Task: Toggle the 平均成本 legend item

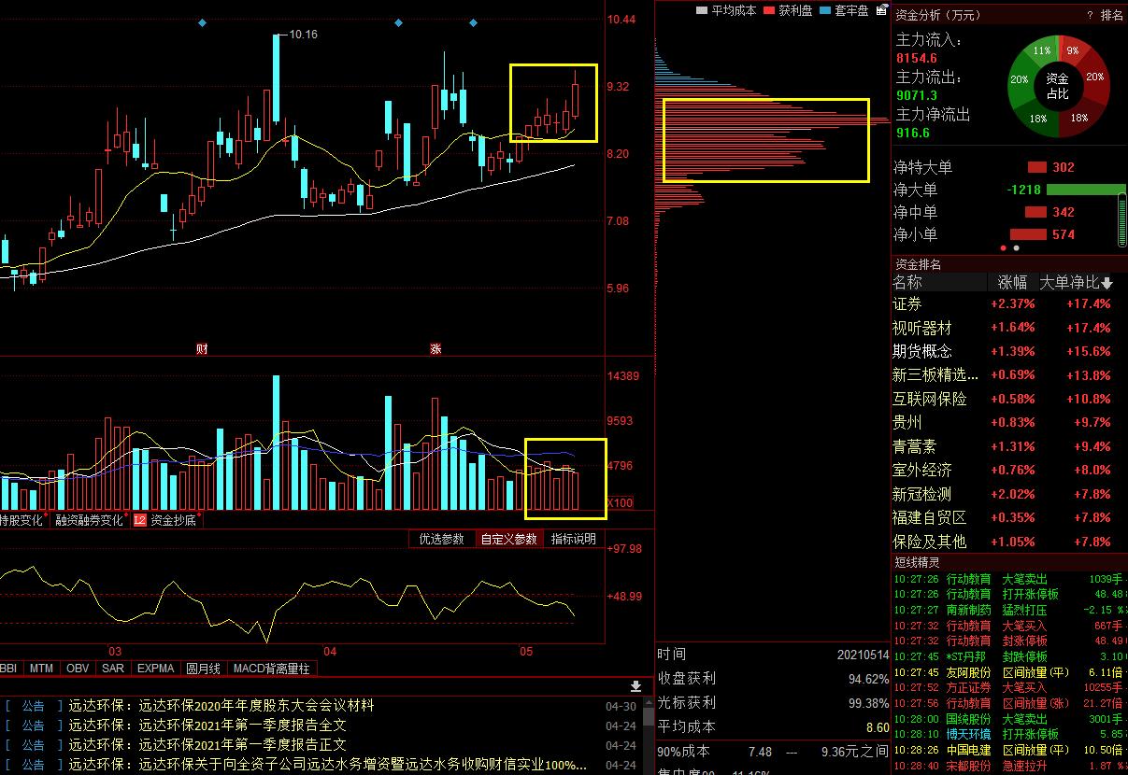Action: [726, 10]
